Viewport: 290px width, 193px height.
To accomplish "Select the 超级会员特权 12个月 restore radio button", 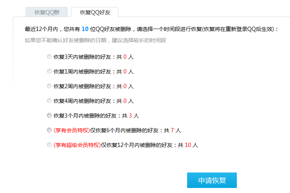I will pos(49,145).
